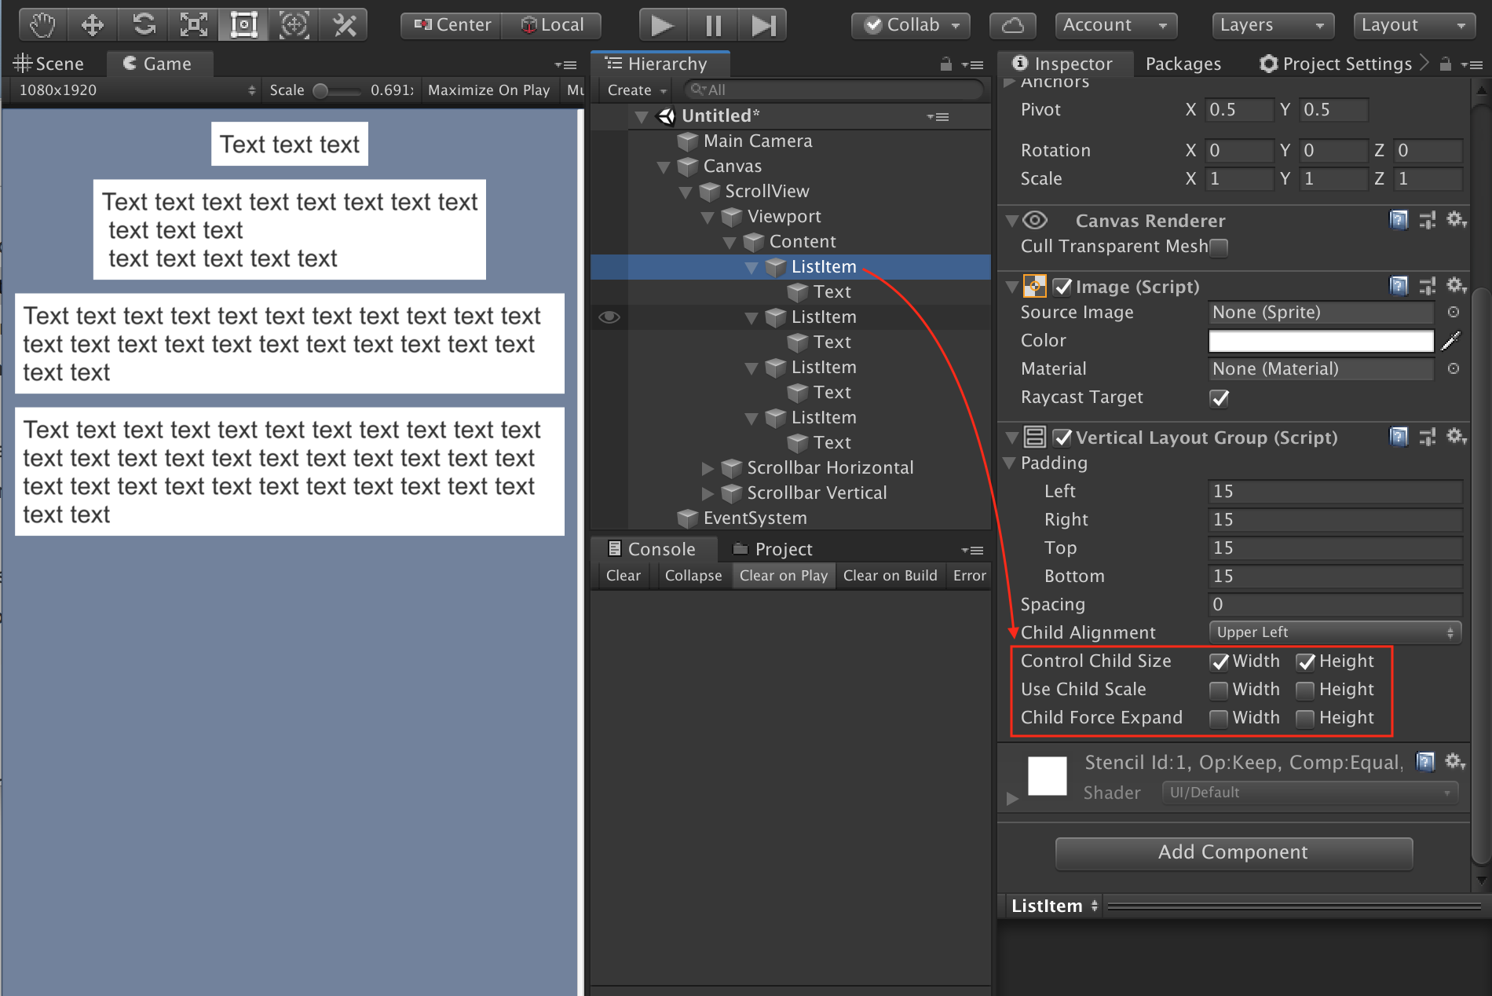The width and height of the screenshot is (1492, 996).
Task: Toggle Maximize On Play
Action: click(488, 90)
